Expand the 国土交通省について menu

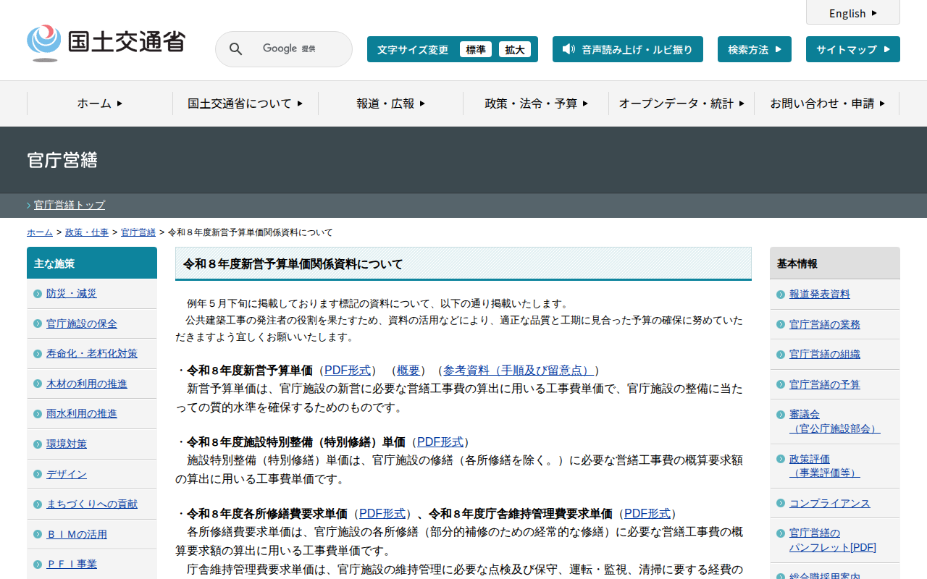click(x=245, y=103)
